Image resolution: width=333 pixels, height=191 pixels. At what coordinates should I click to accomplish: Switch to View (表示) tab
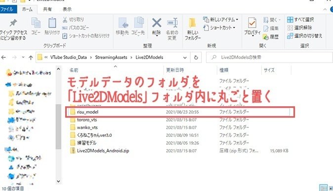(67, 9)
